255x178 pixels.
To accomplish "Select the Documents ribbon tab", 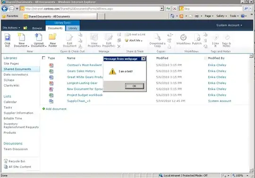I will tap(55, 28).
